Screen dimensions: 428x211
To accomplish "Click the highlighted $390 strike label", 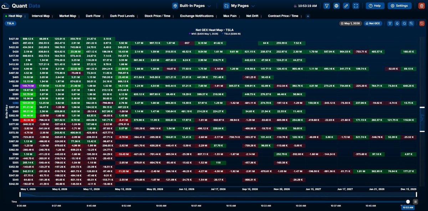I will pyautogui.click(x=16, y=102).
